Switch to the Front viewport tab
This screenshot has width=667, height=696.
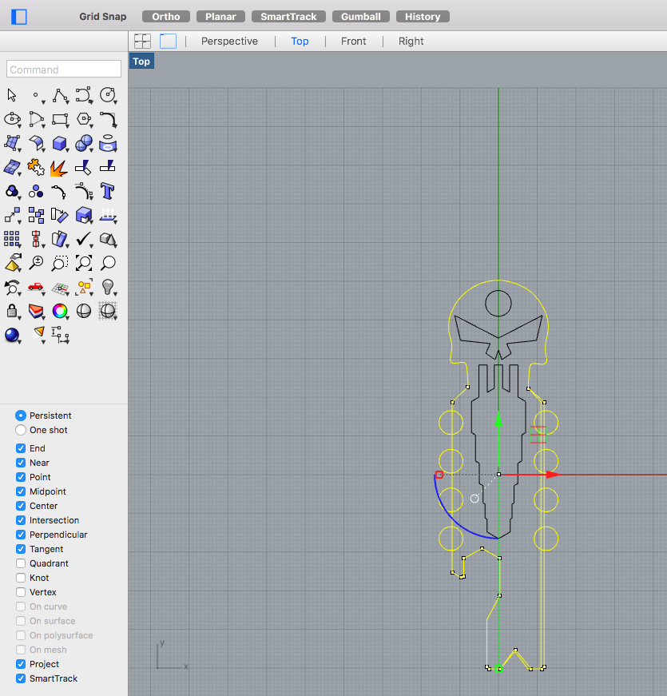(353, 42)
